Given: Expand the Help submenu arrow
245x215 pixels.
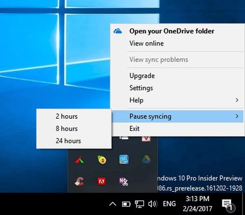Looking at the screenshot, I should tap(237, 100).
